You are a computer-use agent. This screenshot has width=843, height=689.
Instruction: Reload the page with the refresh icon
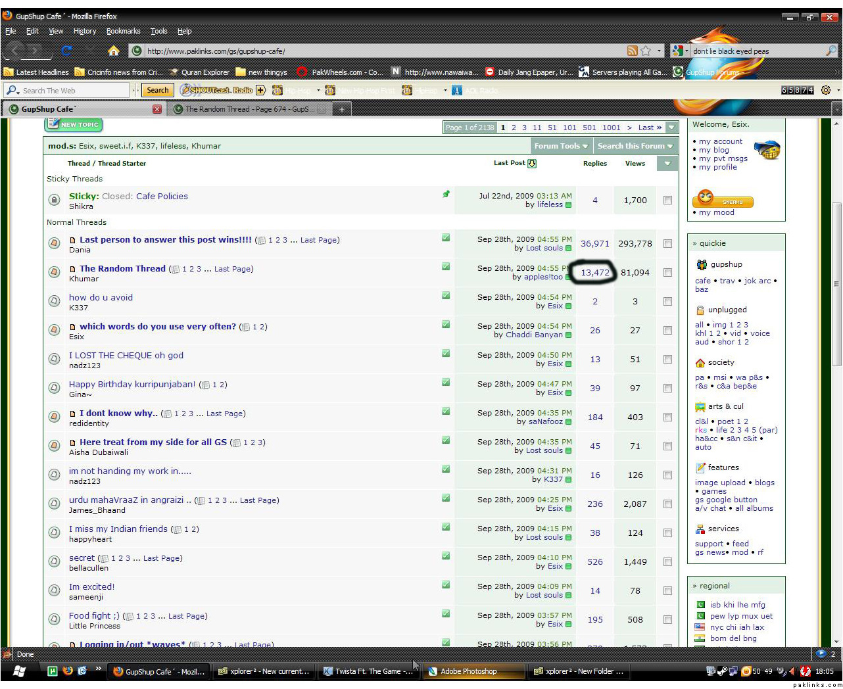coord(66,51)
